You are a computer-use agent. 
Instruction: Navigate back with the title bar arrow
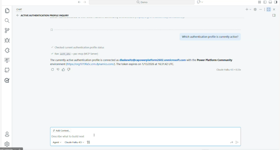pyautogui.click(x=79, y=2)
